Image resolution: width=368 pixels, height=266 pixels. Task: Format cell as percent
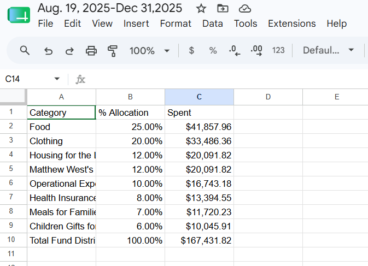[213, 50]
